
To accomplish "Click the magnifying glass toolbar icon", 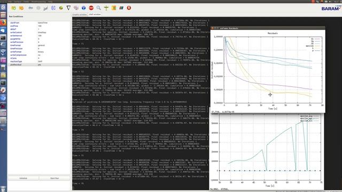I will tap(98, 8).
